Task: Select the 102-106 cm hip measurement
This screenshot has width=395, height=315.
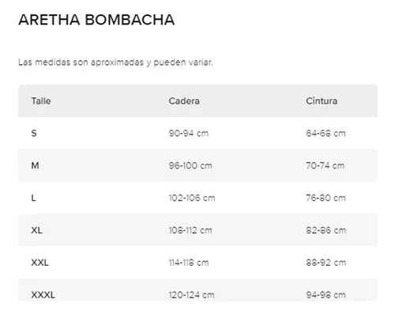Action: click(192, 198)
